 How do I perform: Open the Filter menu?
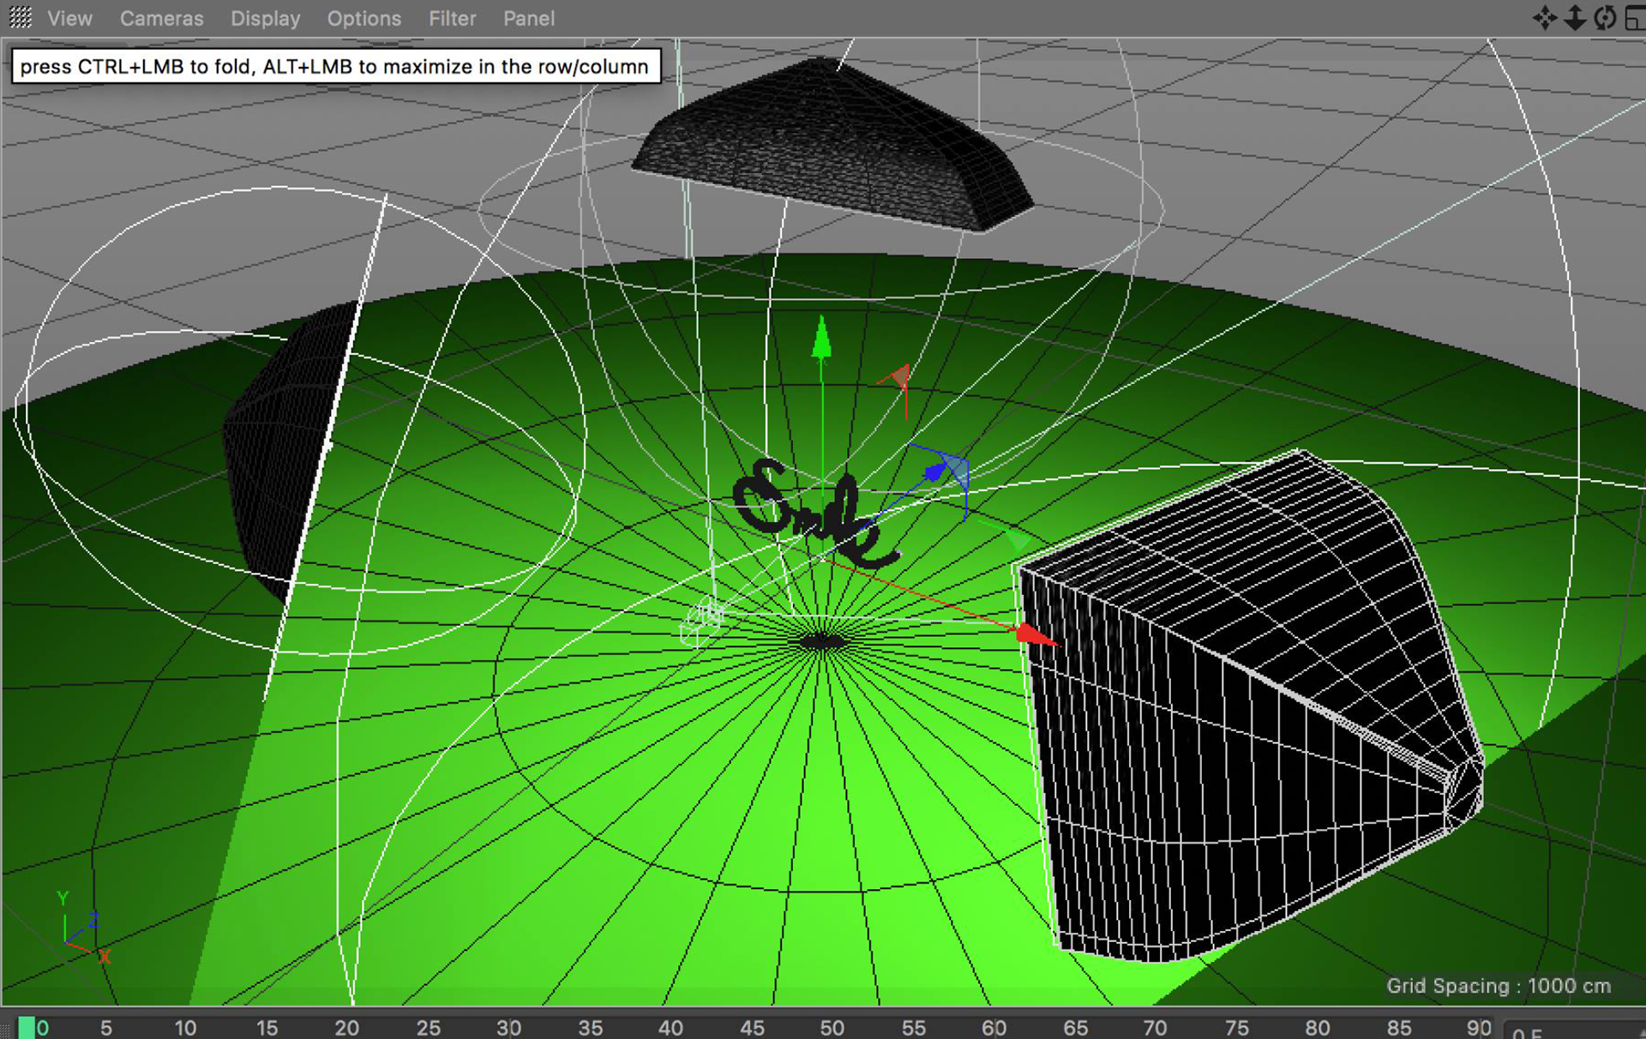point(452,18)
